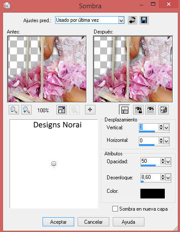Screen dimensions: 180x232
Task: Zoom out the preview with minus magnifier
Action: [14, 110]
